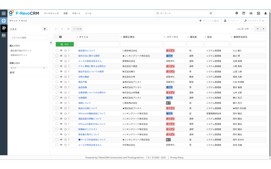The image size is (271, 169).
Task: Open the user profile icon
Action: point(265,13)
